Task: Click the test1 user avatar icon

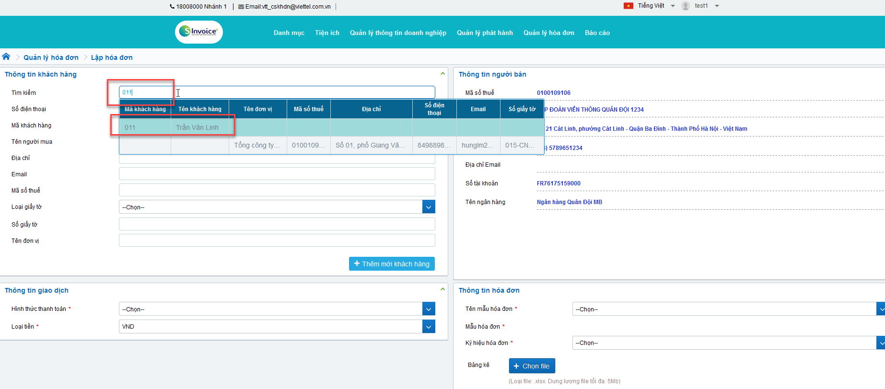Action: point(686,6)
